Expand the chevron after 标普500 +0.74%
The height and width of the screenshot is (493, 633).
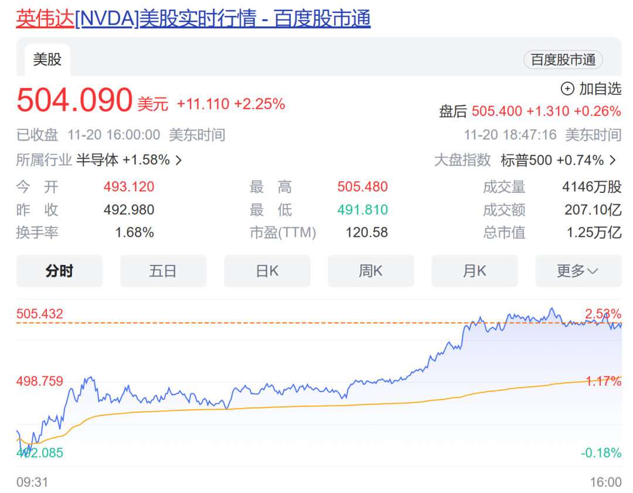613,160
